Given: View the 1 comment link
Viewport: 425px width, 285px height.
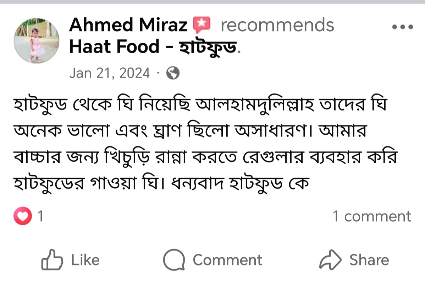Looking at the screenshot, I should [x=371, y=216].
